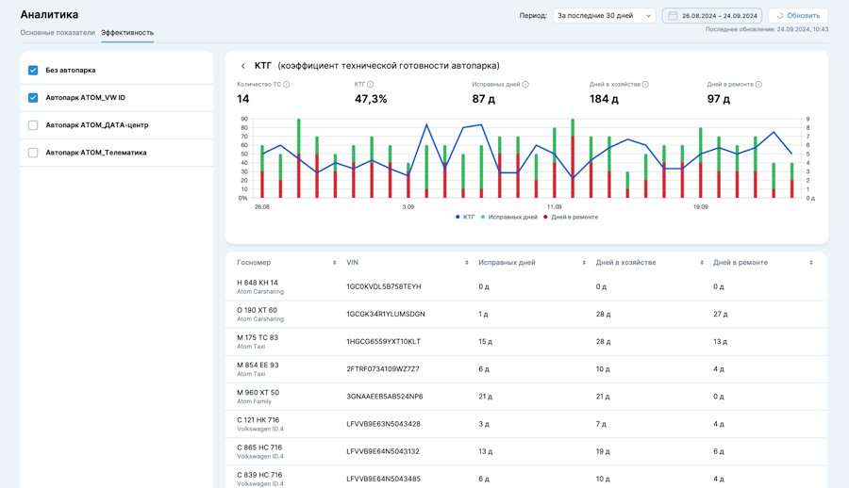The width and height of the screenshot is (849, 488).
Task: Open the За последние 30 дней dropdown
Action: click(x=605, y=16)
